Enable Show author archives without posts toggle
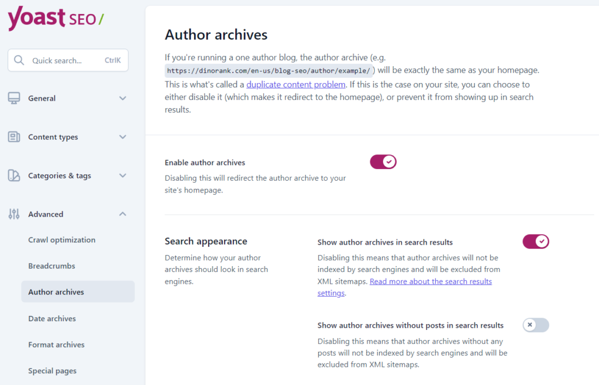 [x=536, y=325]
